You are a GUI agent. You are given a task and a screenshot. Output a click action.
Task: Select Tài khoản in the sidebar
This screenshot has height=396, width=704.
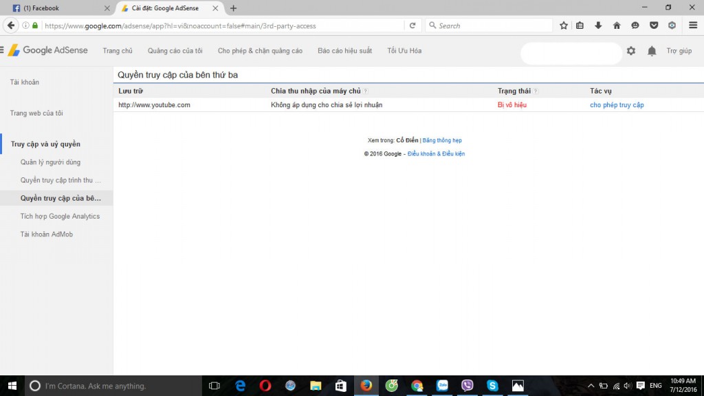tap(25, 82)
